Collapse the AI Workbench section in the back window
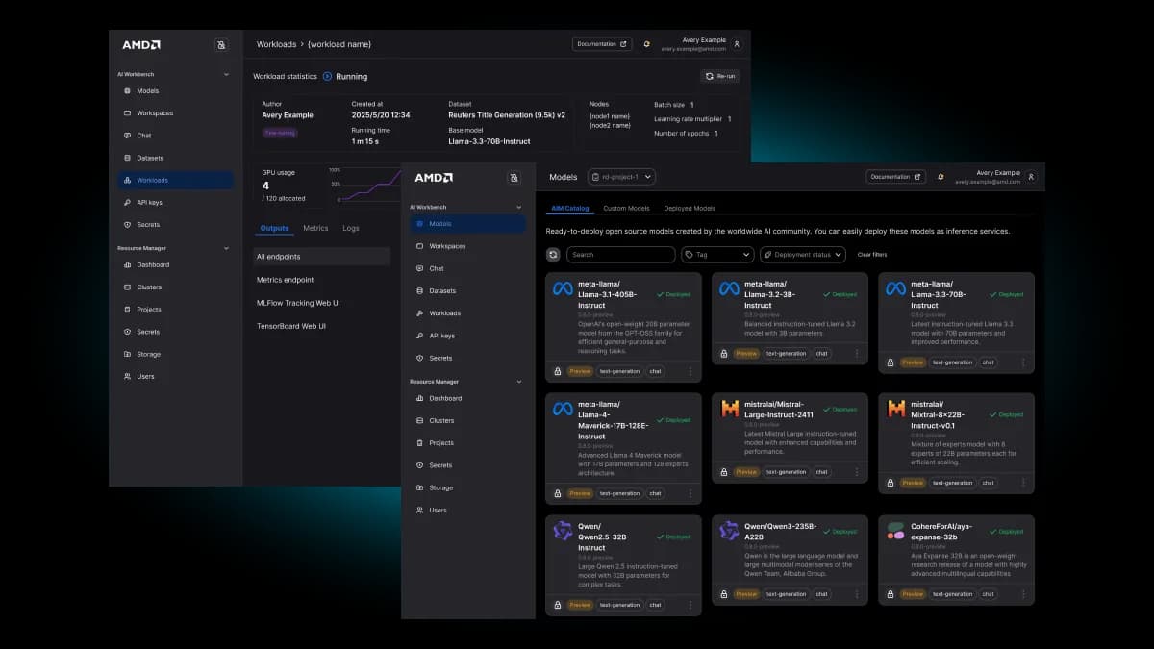Image resolution: width=1154 pixels, height=649 pixels. [x=227, y=74]
